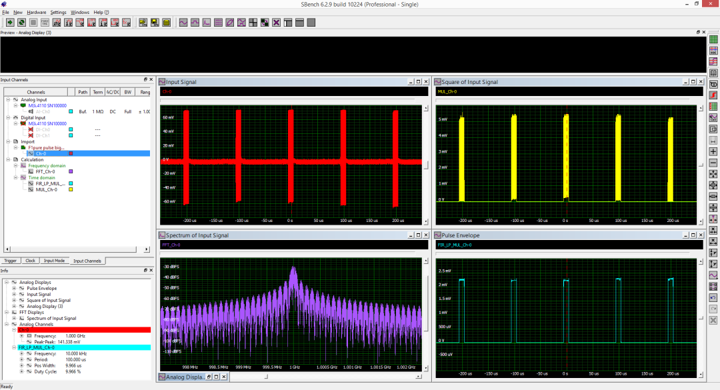Click the Input Channels horizontal scrollbar right arrow

tap(148, 251)
